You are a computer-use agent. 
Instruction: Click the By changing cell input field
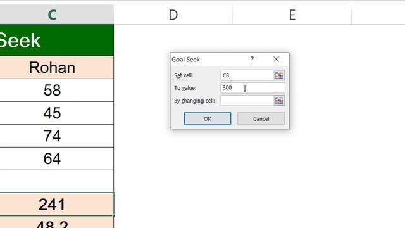point(247,101)
